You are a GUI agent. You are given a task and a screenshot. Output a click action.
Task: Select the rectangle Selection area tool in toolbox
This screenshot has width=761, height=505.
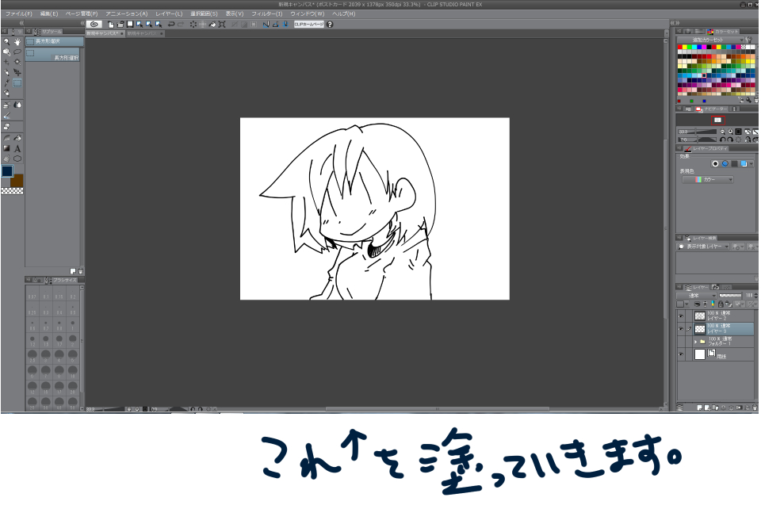tap(17, 83)
